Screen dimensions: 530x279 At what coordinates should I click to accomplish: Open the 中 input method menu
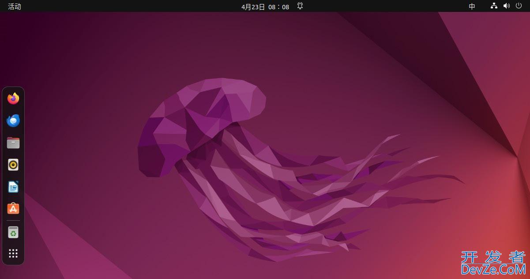[472, 6]
